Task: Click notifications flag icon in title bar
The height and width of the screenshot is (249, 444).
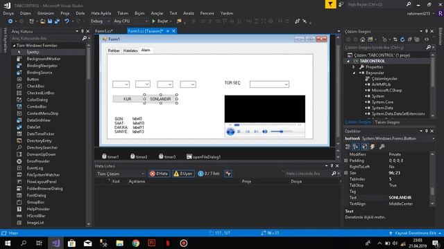Action: coord(330,4)
